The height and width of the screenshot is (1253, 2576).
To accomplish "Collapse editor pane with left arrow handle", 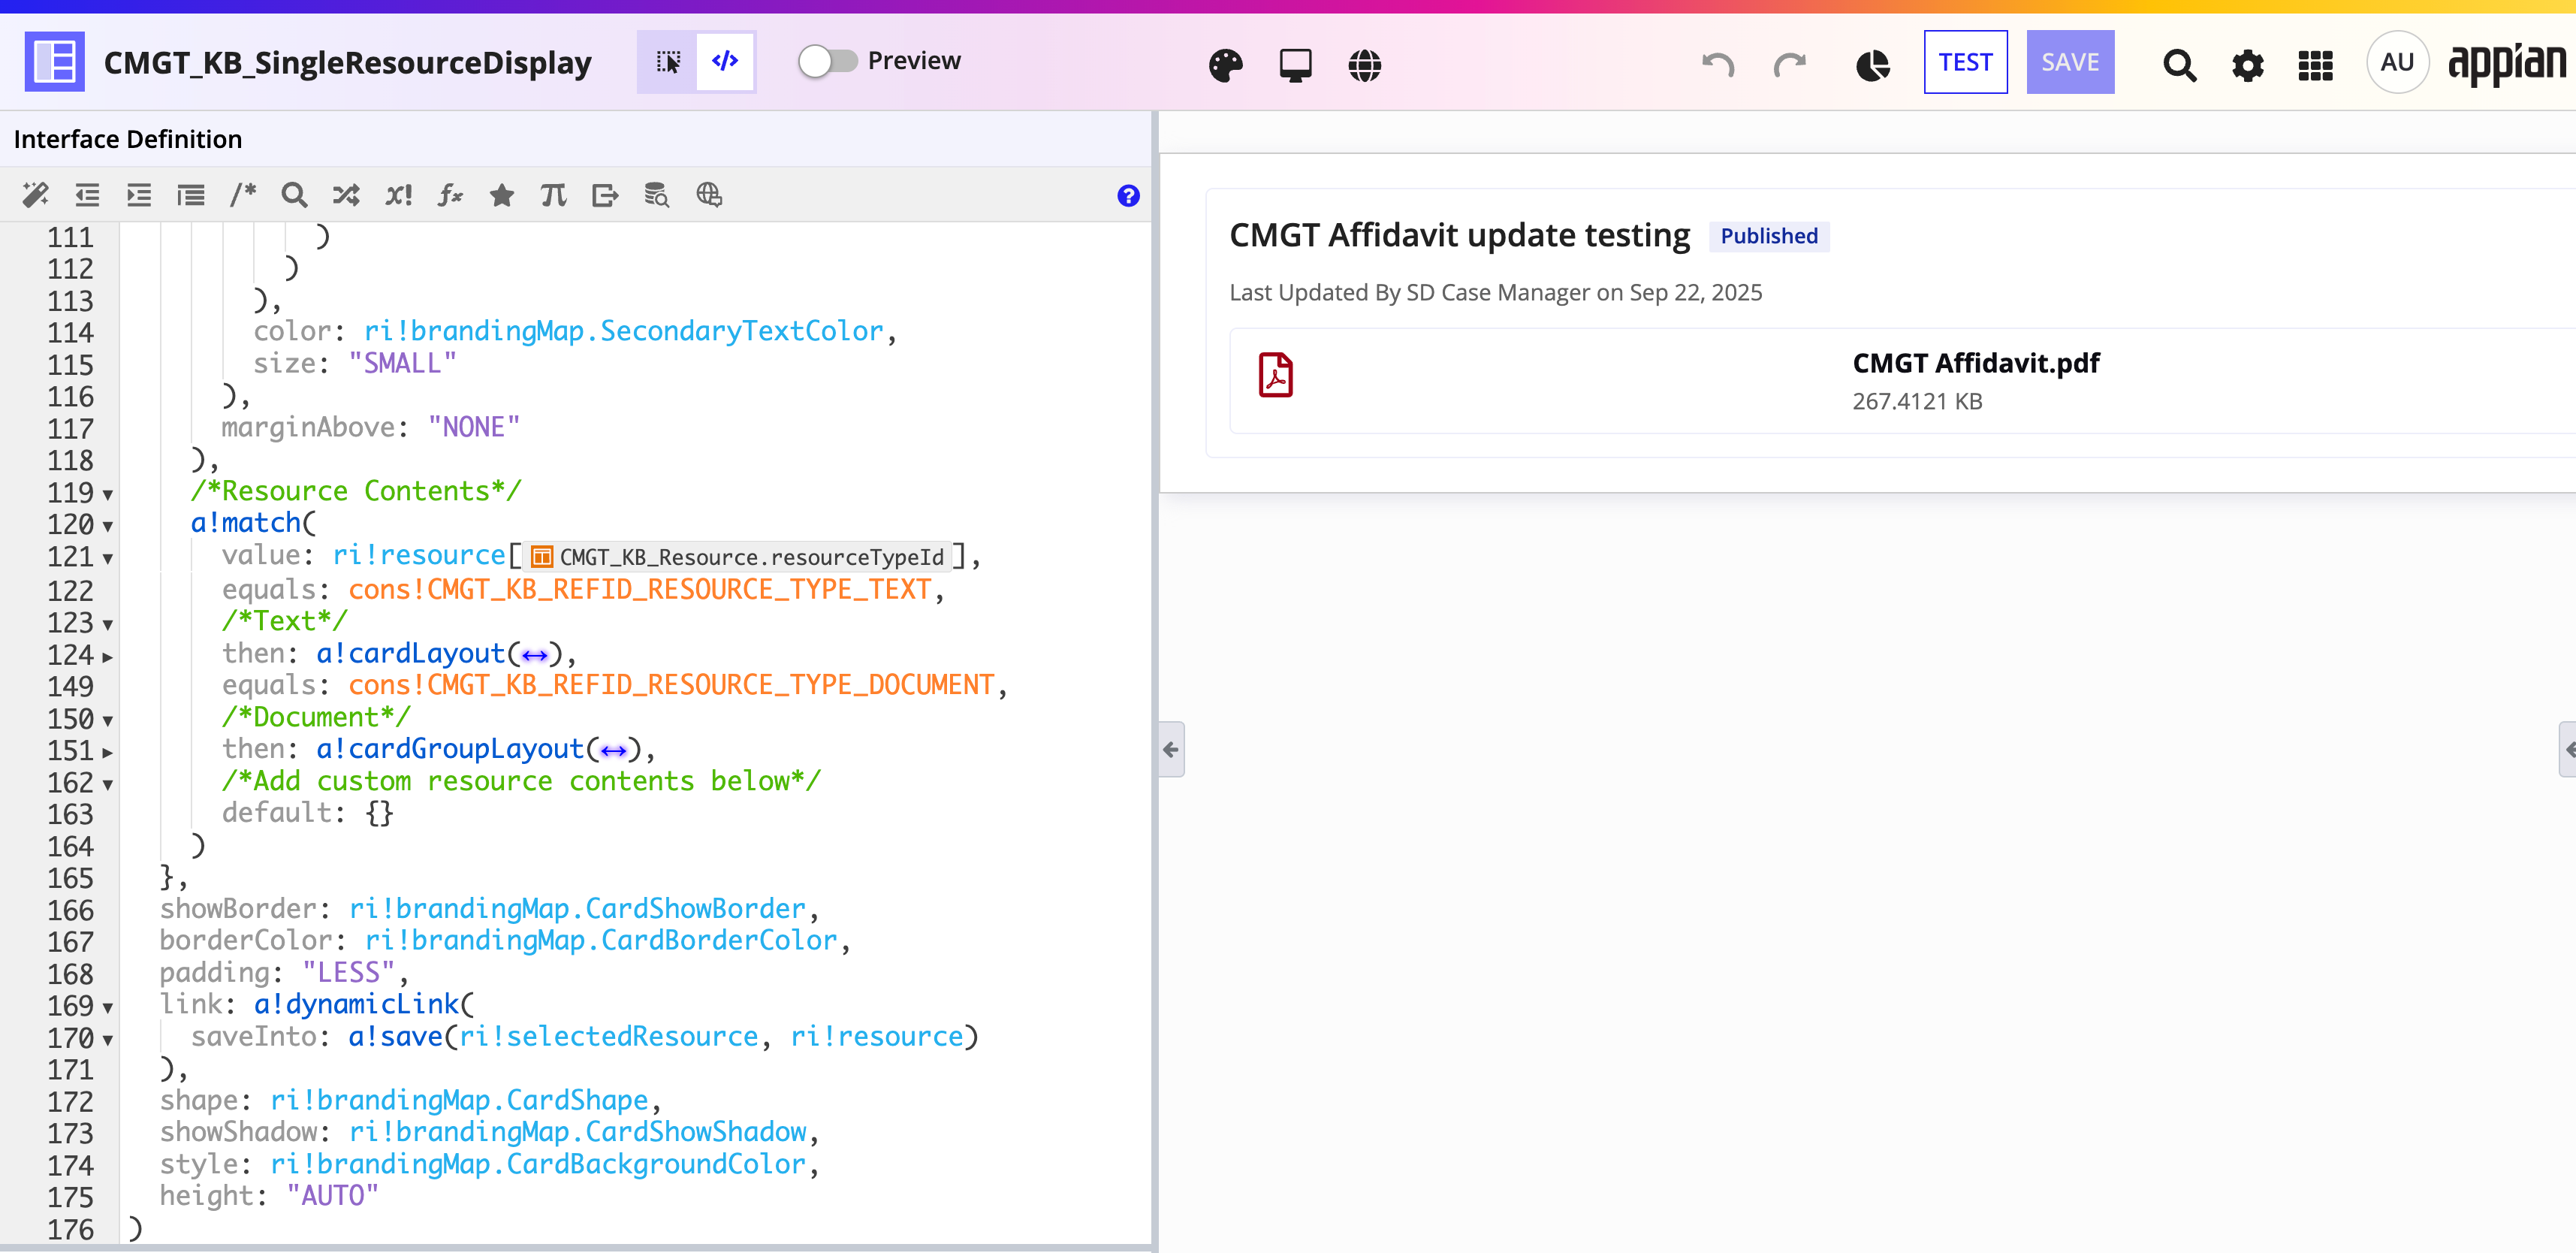I will coord(1171,749).
